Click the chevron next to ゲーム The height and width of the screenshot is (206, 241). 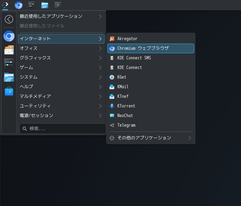click(x=100, y=68)
